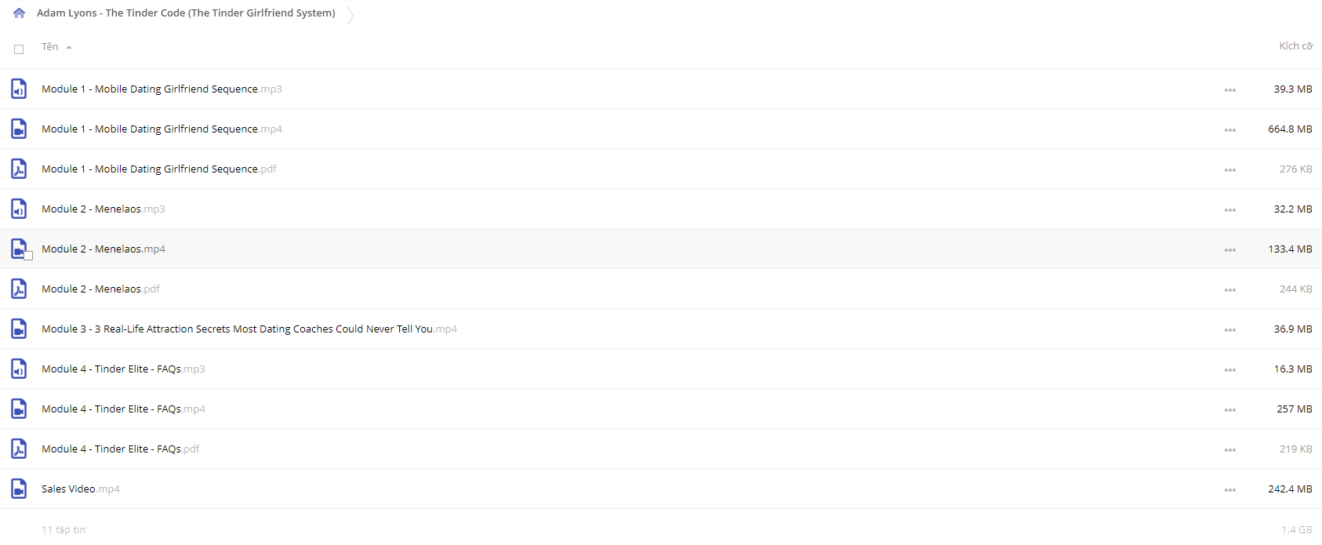Go to the home folder icon
This screenshot has height=545, width=1322.
tap(20, 13)
